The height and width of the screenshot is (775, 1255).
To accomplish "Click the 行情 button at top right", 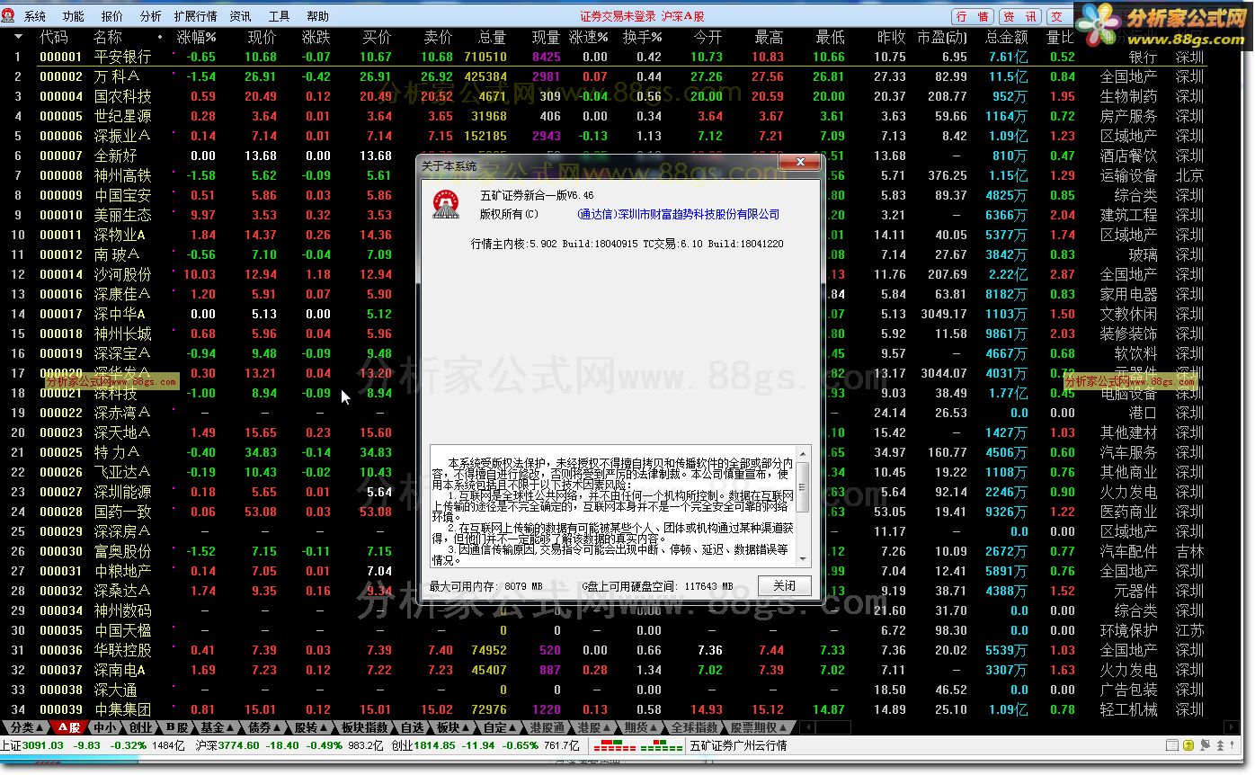I will coord(973,16).
